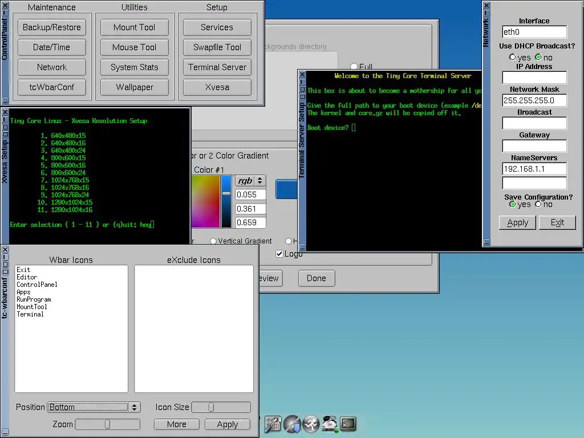Select 'RunProgram' in Wbar Icons list
This screenshot has height=438, width=584.
point(34,299)
